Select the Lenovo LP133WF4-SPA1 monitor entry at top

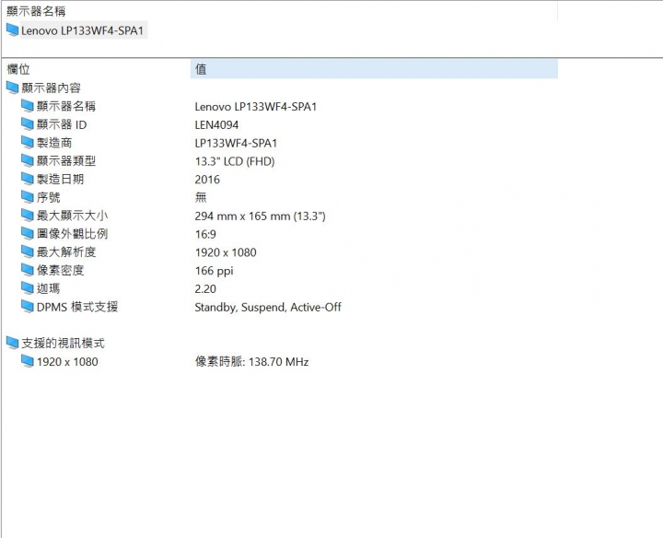click(x=83, y=30)
